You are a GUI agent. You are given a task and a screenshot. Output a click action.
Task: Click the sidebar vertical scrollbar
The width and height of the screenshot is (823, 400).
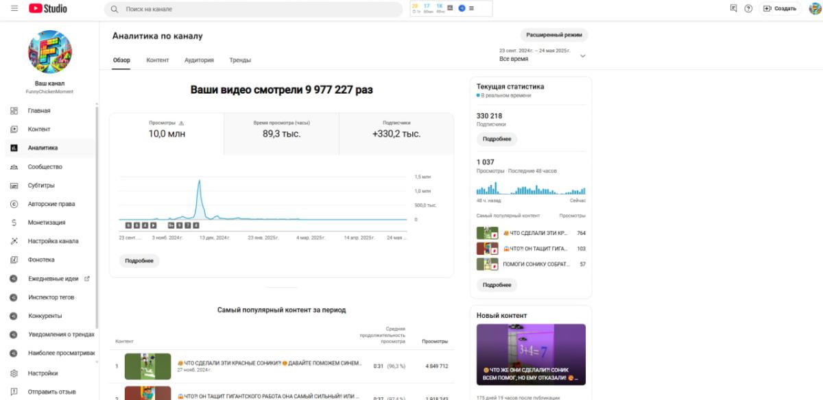tap(97, 218)
